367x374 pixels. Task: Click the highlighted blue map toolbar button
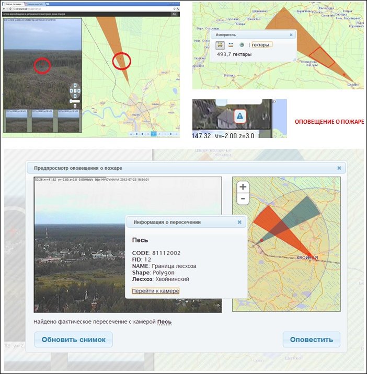click(153, 134)
